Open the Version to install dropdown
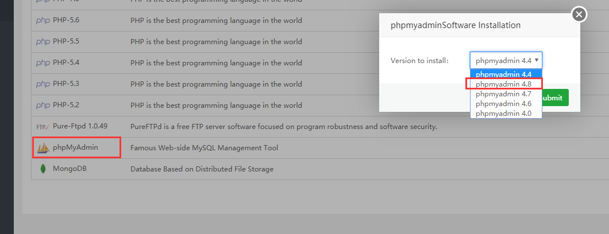This screenshot has height=234, width=609. tap(506, 60)
